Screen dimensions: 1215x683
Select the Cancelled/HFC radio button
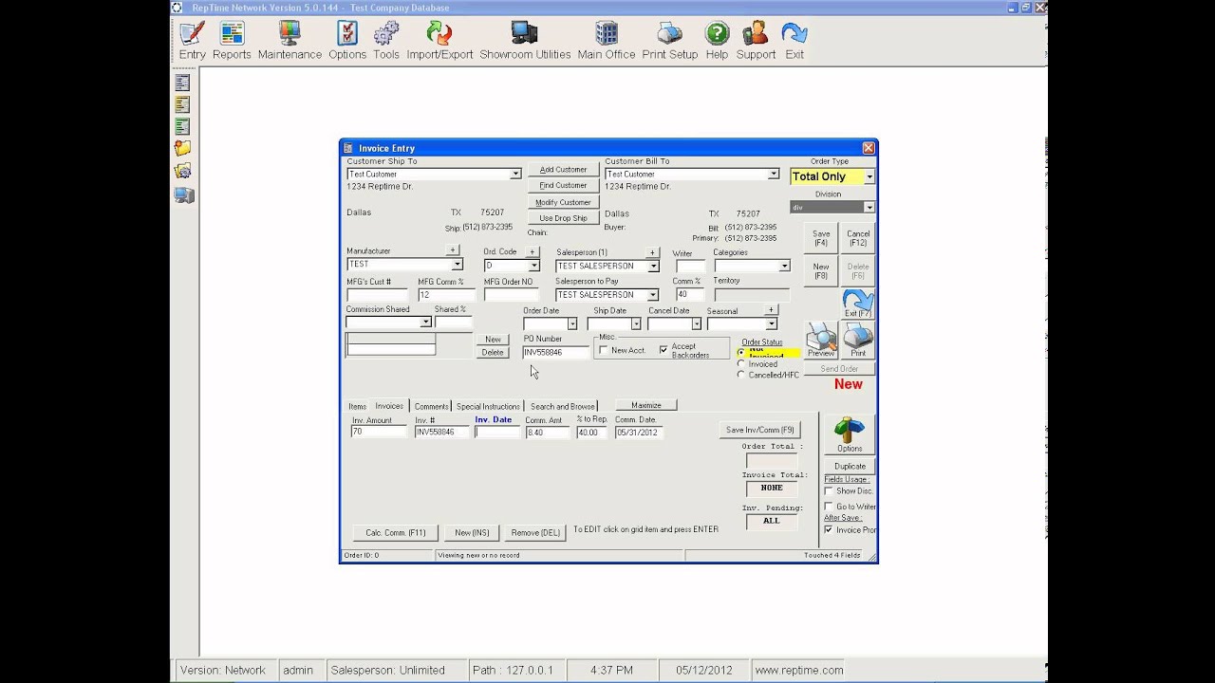point(741,375)
